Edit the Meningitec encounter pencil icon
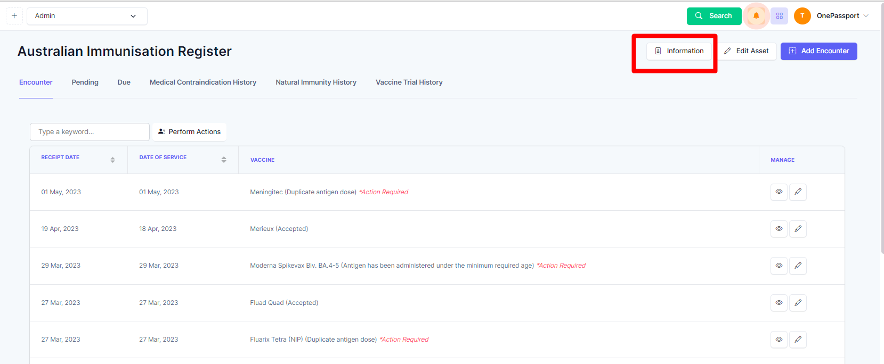This screenshot has width=884, height=364. click(x=798, y=192)
